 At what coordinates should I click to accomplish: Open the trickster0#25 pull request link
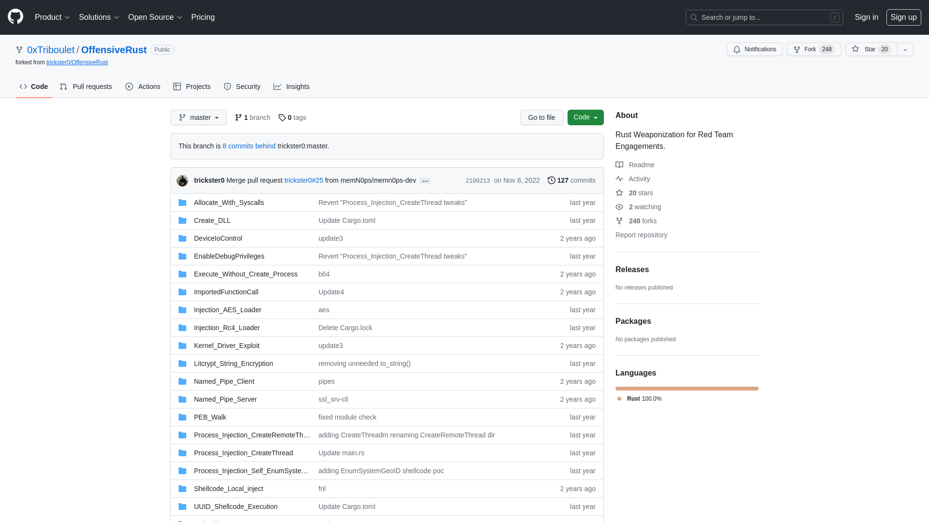304,180
